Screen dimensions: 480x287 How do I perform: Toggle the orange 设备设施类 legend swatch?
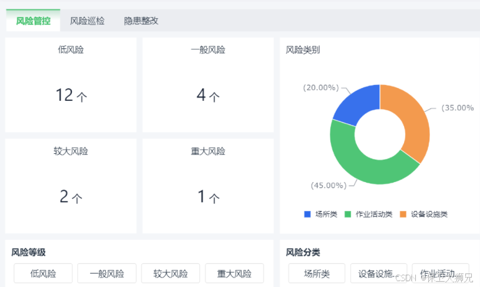click(x=403, y=214)
